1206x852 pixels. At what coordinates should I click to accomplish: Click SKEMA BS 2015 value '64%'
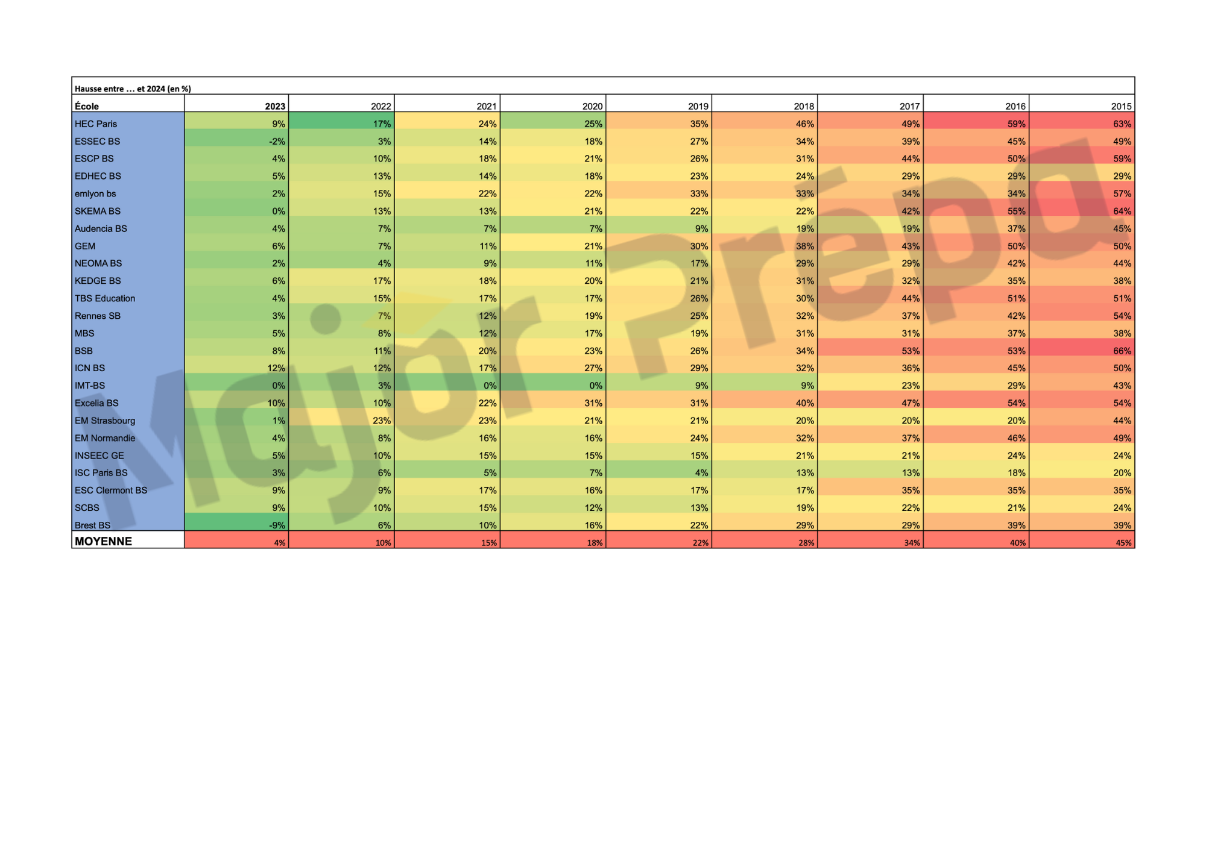(x=1122, y=211)
